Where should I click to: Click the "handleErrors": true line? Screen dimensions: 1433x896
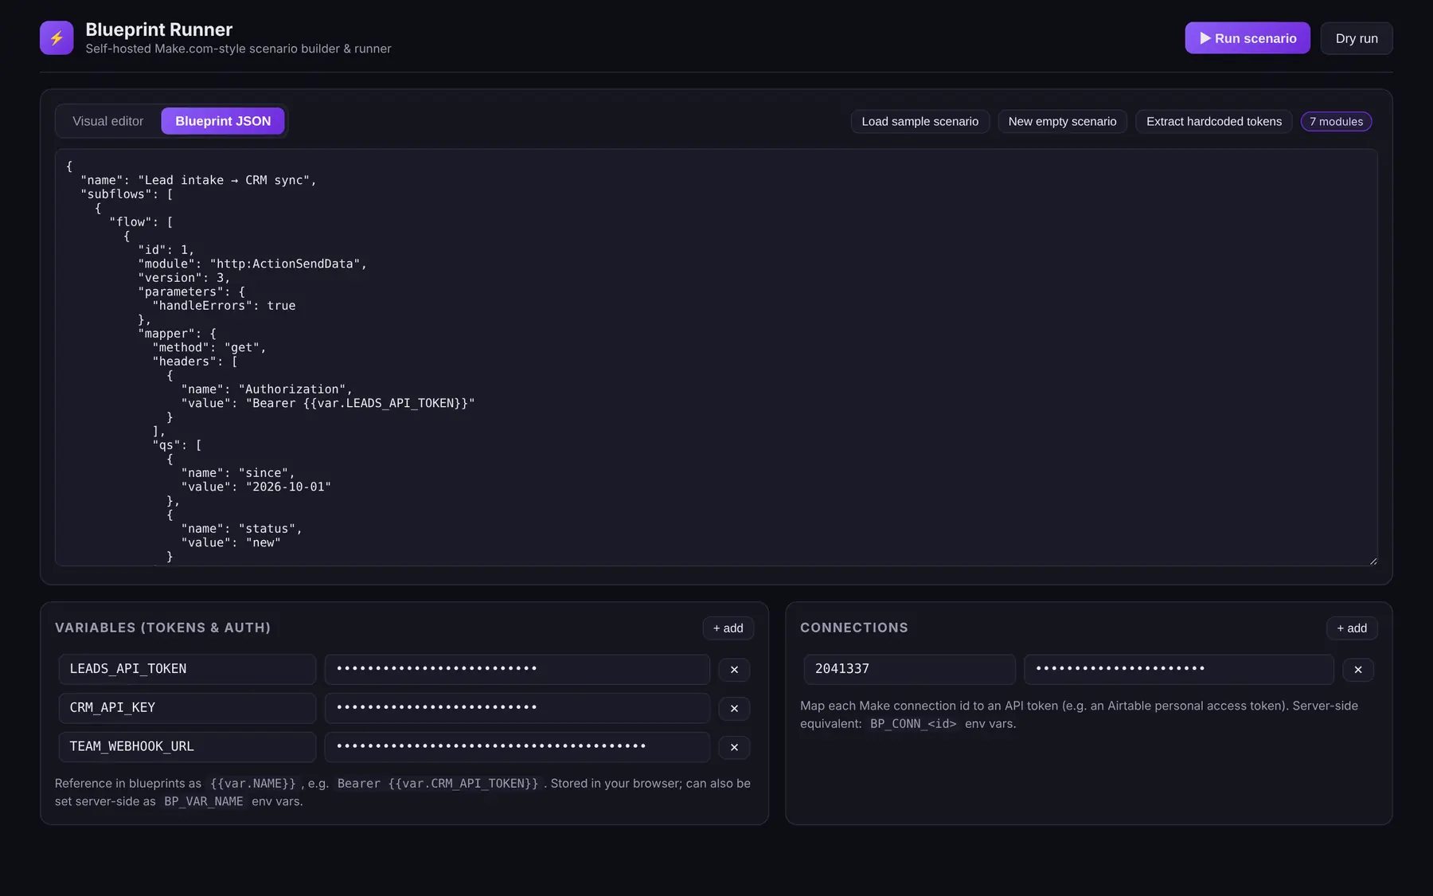pyautogui.click(x=224, y=306)
